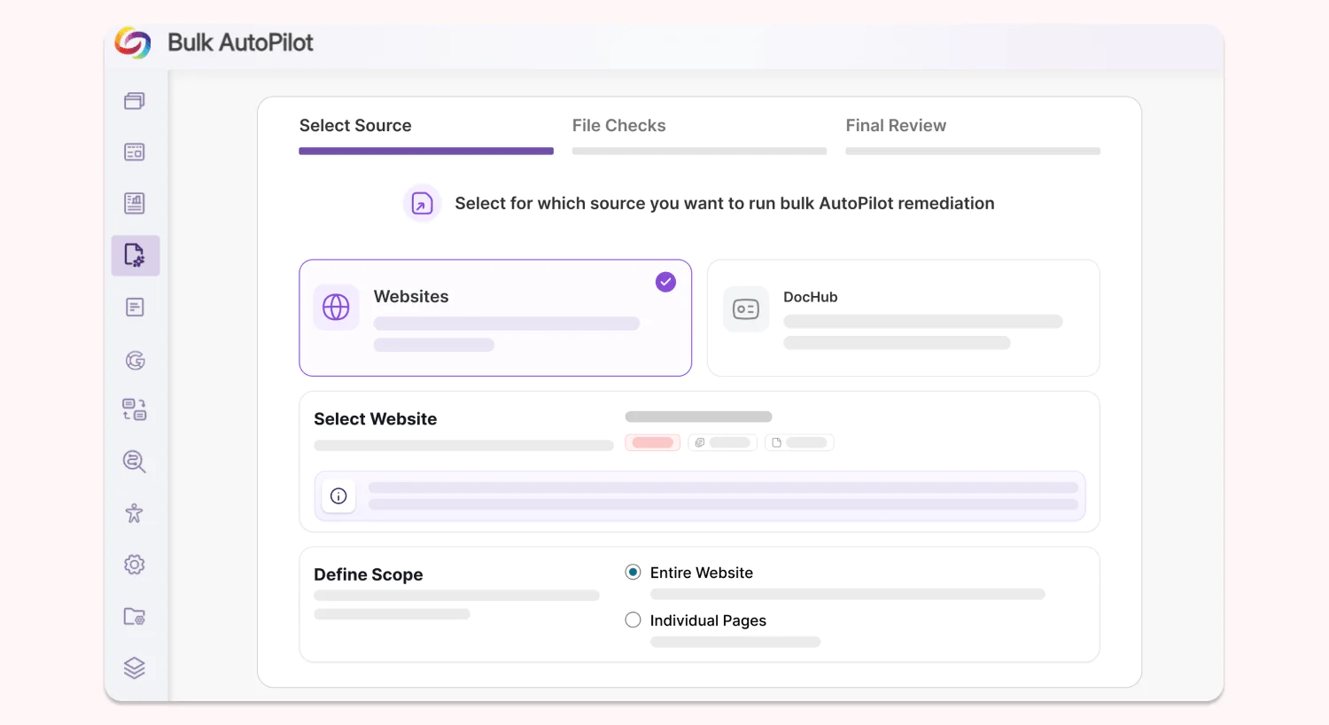
Task: Open the accessibility figure sidebar icon
Action: click(135, 513)
